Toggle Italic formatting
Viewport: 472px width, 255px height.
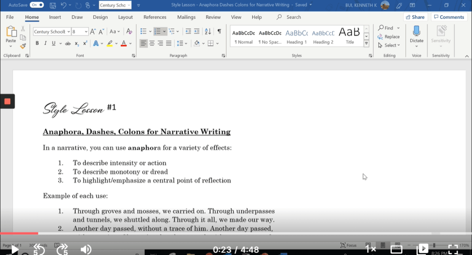point(45,43)
